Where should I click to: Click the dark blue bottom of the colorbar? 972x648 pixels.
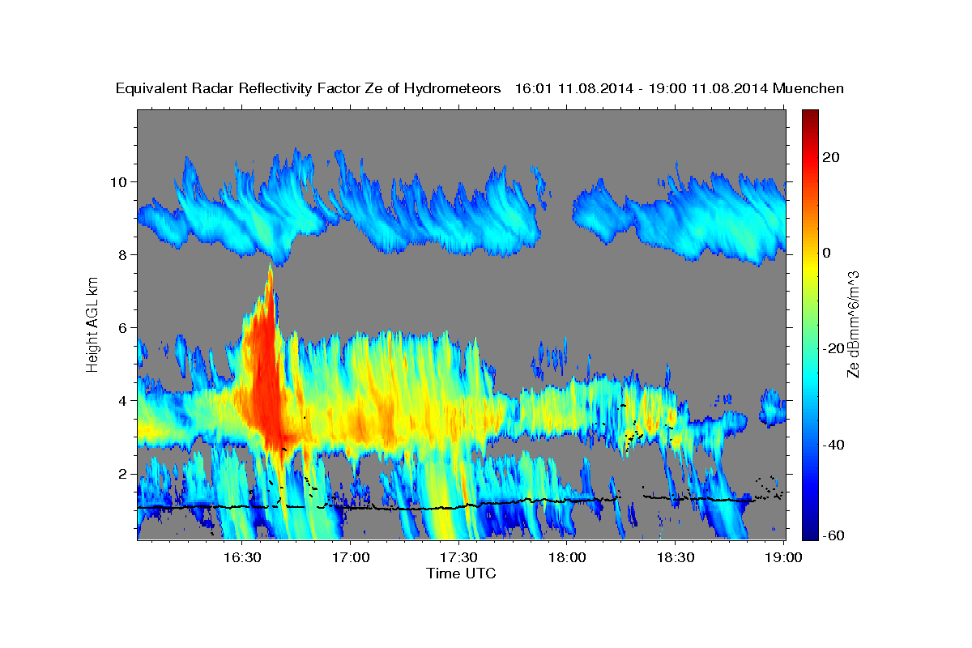810,531
